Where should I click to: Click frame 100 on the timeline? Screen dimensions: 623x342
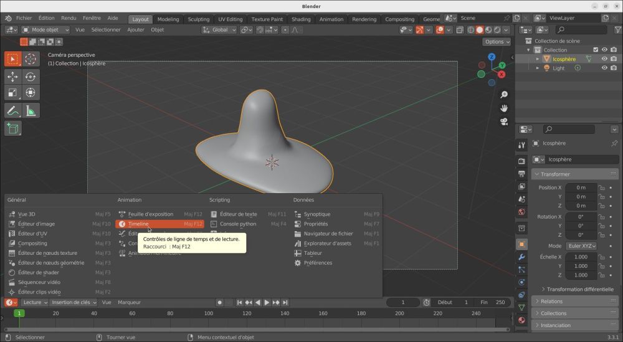click(x=208, y=313)
